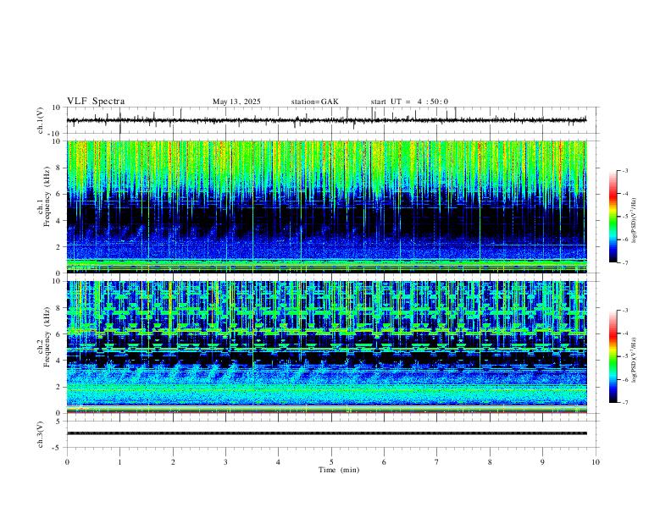Click the time axis tick label '5'
671x518 pixels.
[x=331, y=462]
